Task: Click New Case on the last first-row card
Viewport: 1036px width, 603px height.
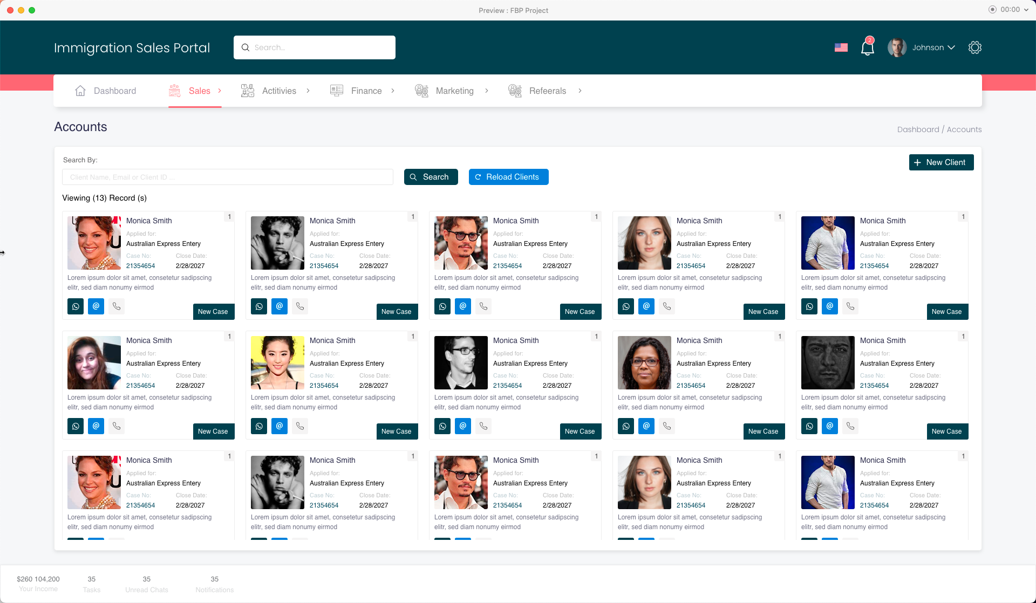Action: [x=946, y=312]
